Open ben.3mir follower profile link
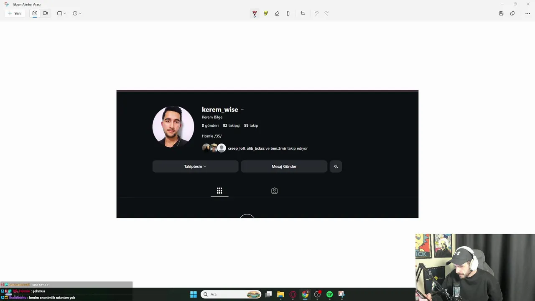The height and width of the screenshot is (301, 535). tap(278, 148)
